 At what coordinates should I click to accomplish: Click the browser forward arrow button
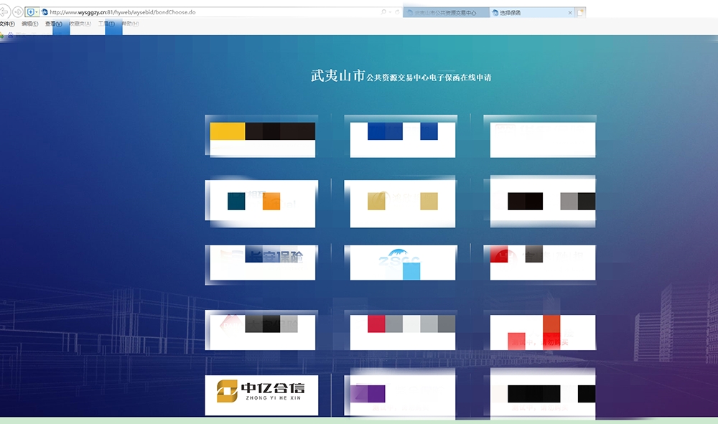pos(17,12)
